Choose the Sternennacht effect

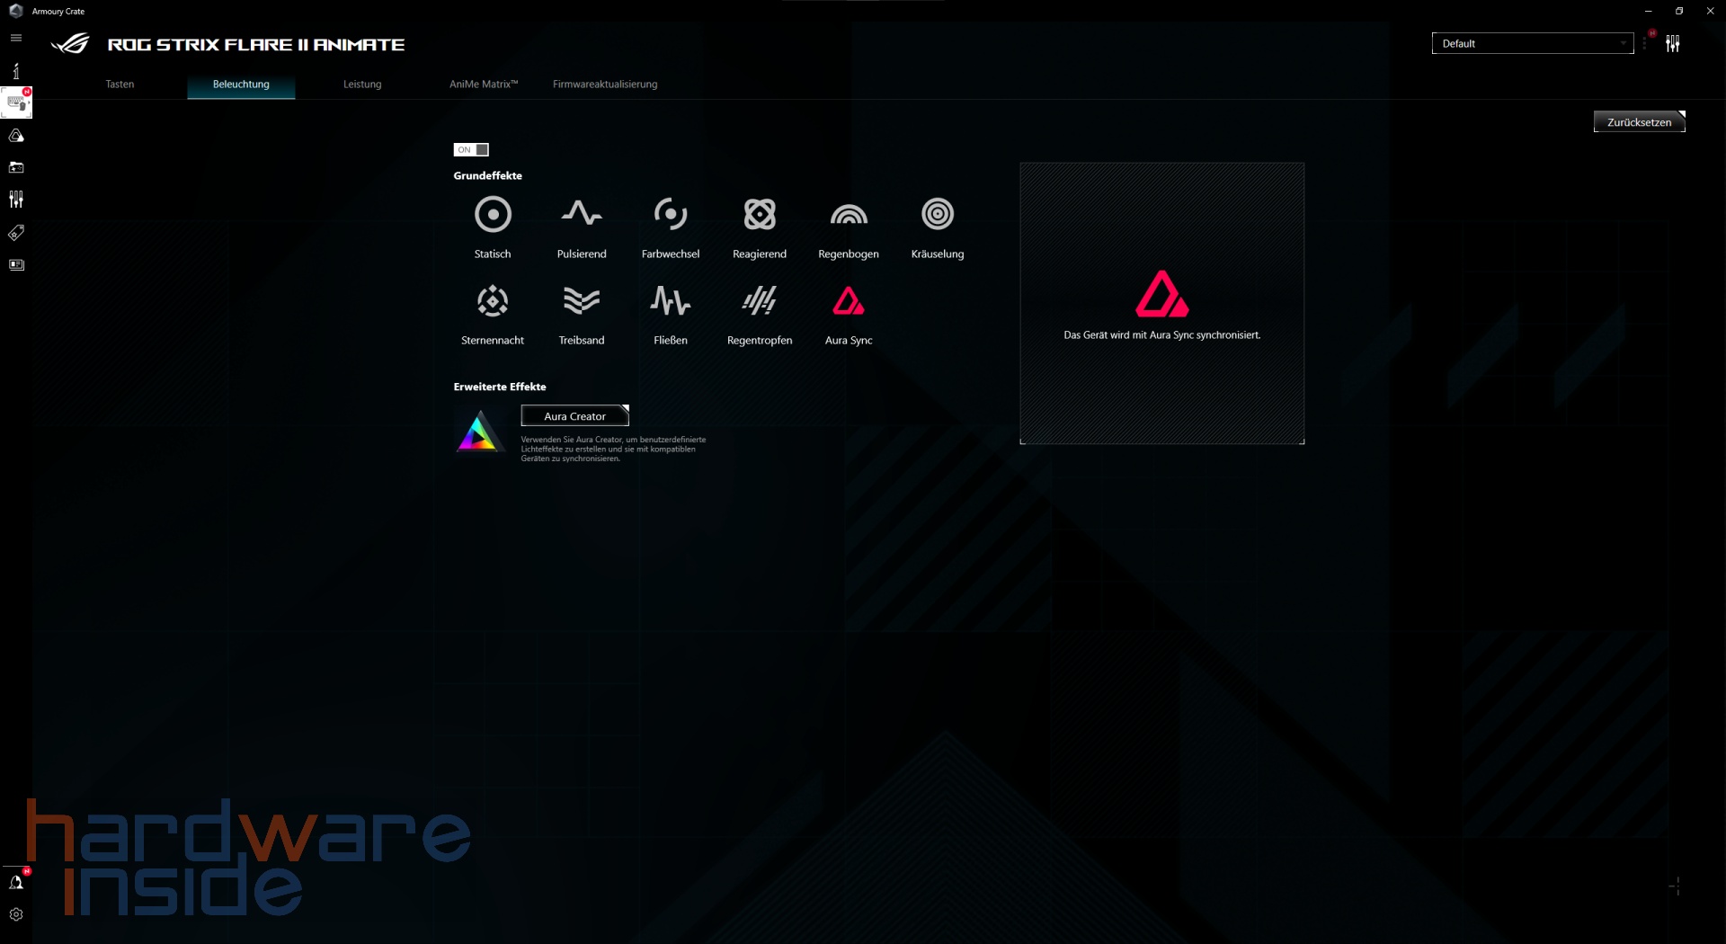pos(493,301)
